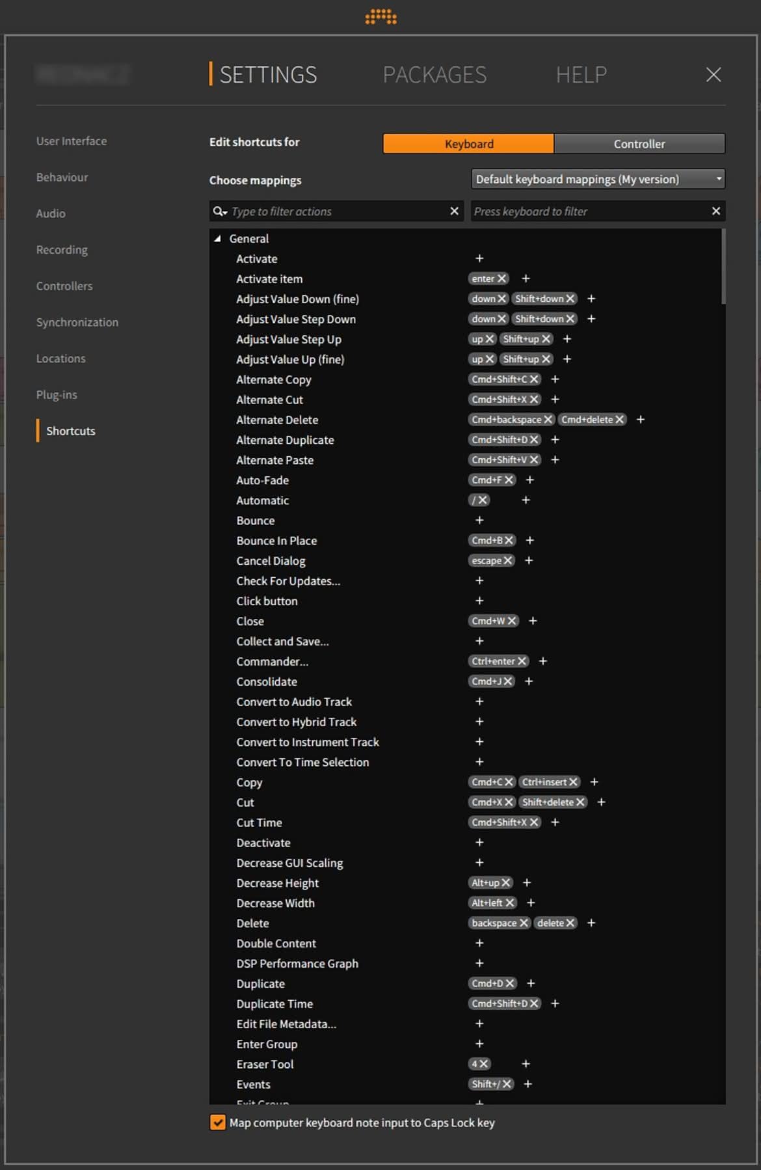Go to Plug-ins settings
This screenshot has height=1170, width=761.
(57, 394)
